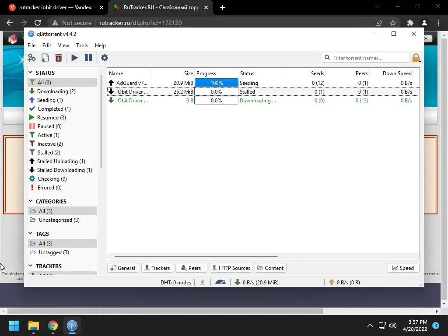Select All (3) under TAGS
The height and width of the screenshot is (336, 448).
(x=63, y=243)
